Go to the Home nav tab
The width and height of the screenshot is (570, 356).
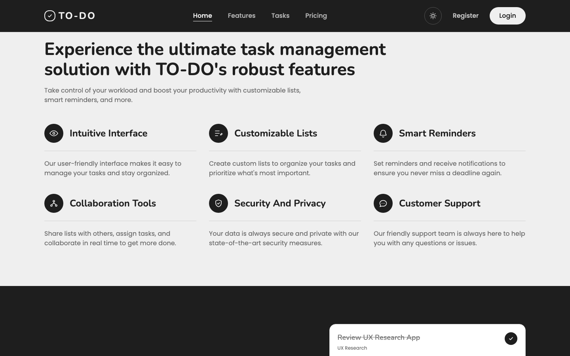[x=203, y=16]
